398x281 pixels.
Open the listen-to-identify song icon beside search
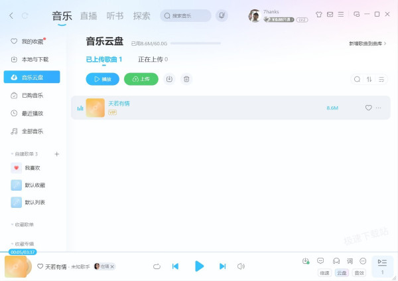222,15
